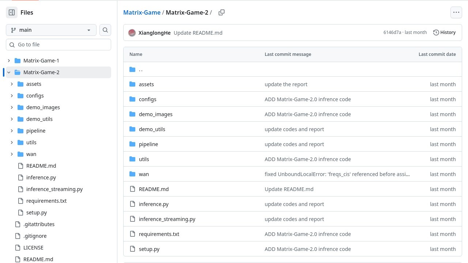468x263 pixels.
Task: Open requirements.txt from the file table
Action: pos(159,234)
